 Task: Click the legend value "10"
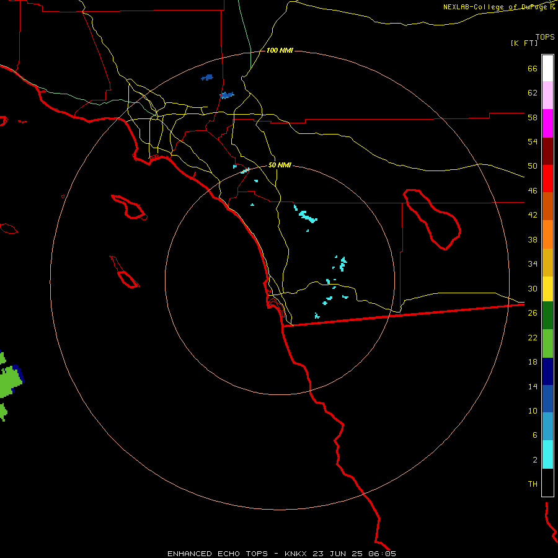(x=533, y=410)
